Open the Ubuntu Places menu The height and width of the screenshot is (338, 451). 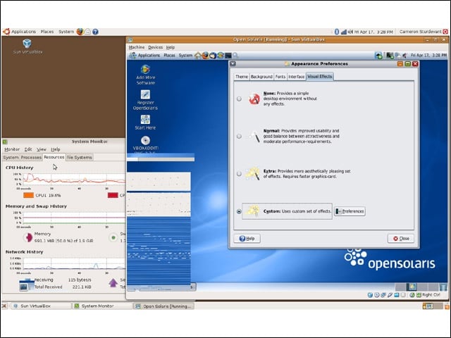pos(47,32)
